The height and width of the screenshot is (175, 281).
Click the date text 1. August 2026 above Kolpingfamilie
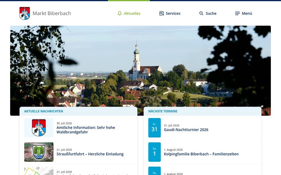point(173,150)
